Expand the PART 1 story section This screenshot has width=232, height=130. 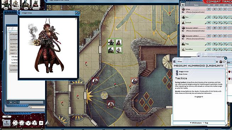(14, 47)
